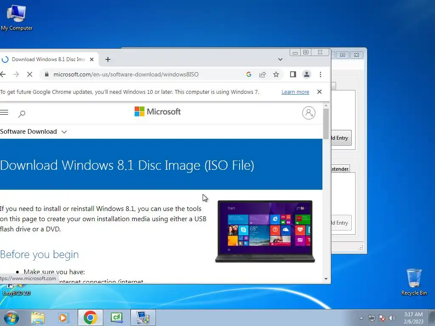Click Chrome's forward arrow button

pos(16,74)
